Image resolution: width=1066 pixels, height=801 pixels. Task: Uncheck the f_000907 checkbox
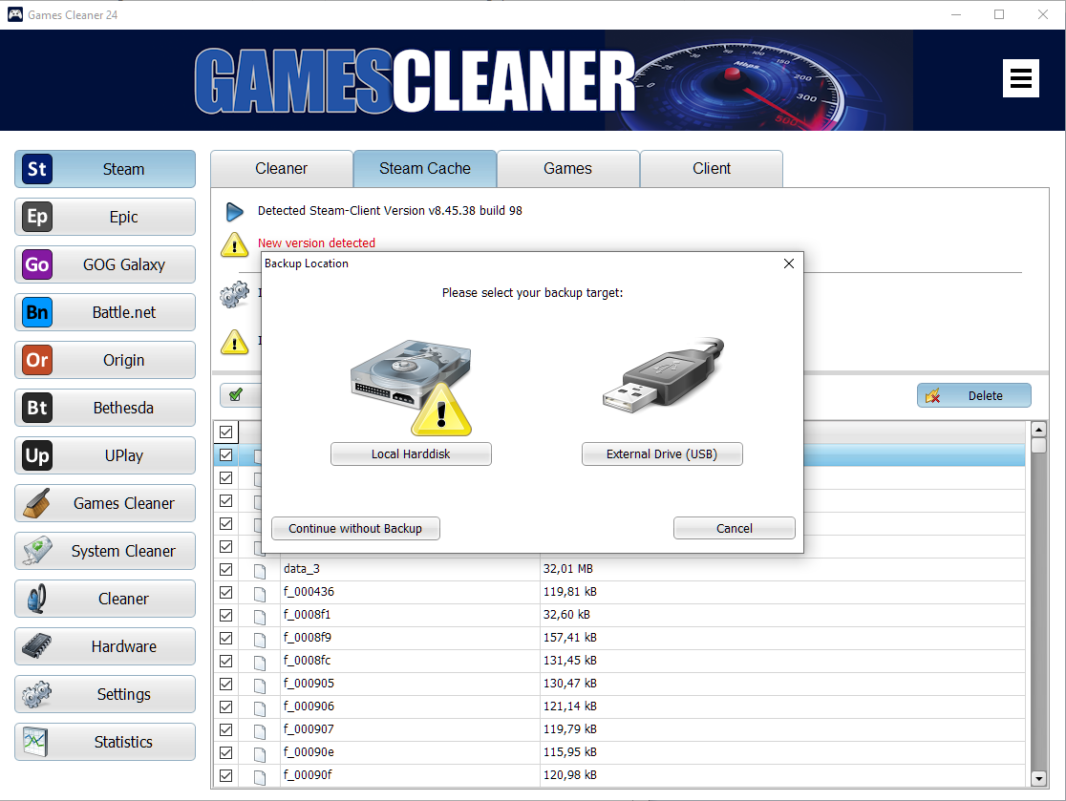(226, 729)
